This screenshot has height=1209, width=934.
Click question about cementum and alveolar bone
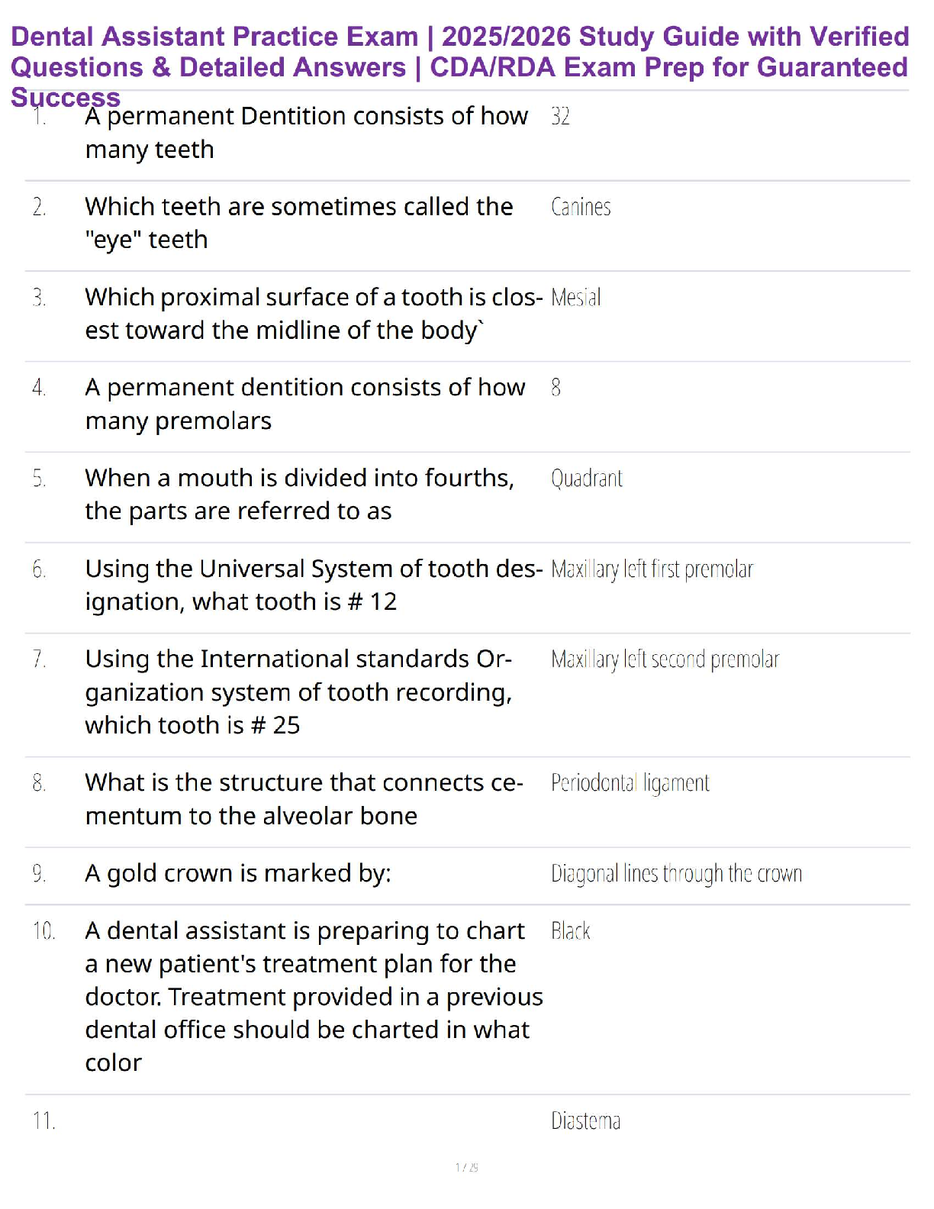click(304, 799)
